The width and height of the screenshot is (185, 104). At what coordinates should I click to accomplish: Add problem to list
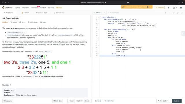coord(33,22)
